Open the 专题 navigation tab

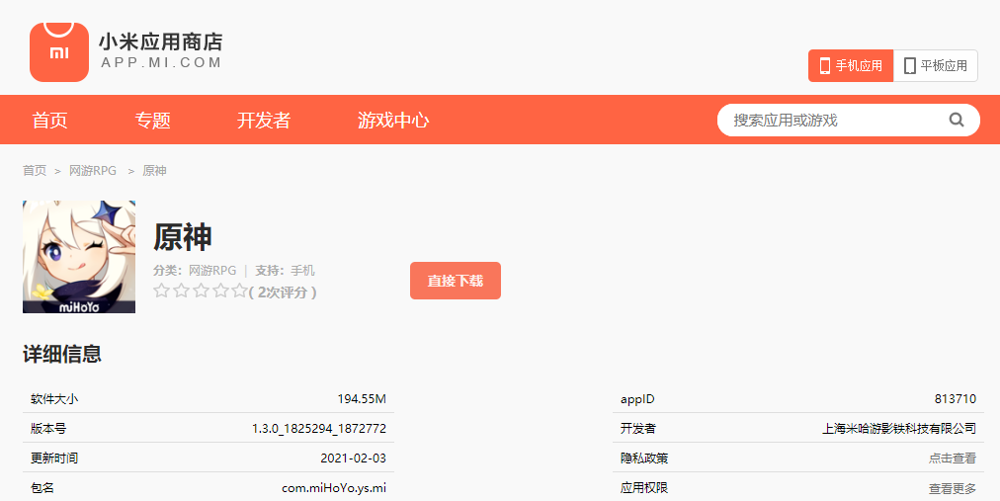(153, 121)
